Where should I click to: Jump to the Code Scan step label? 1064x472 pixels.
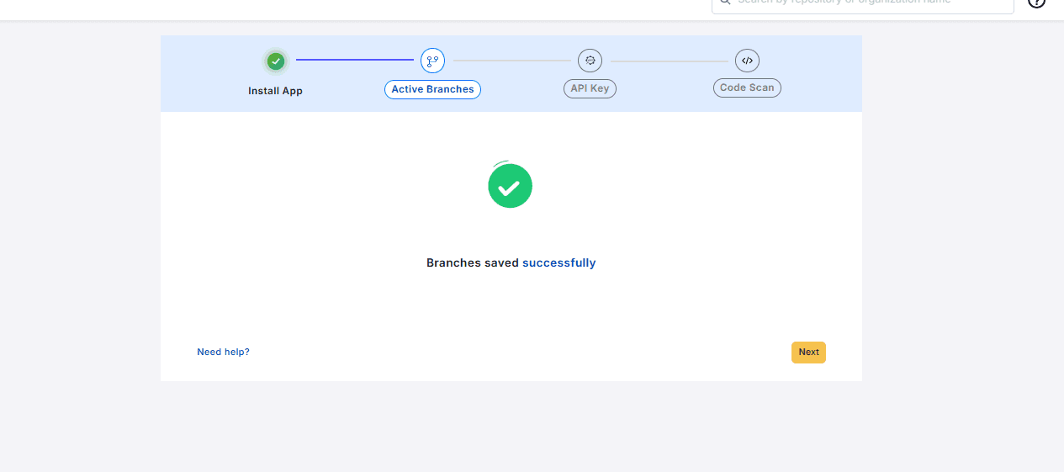pyautogui.click(x=747, y=88)
